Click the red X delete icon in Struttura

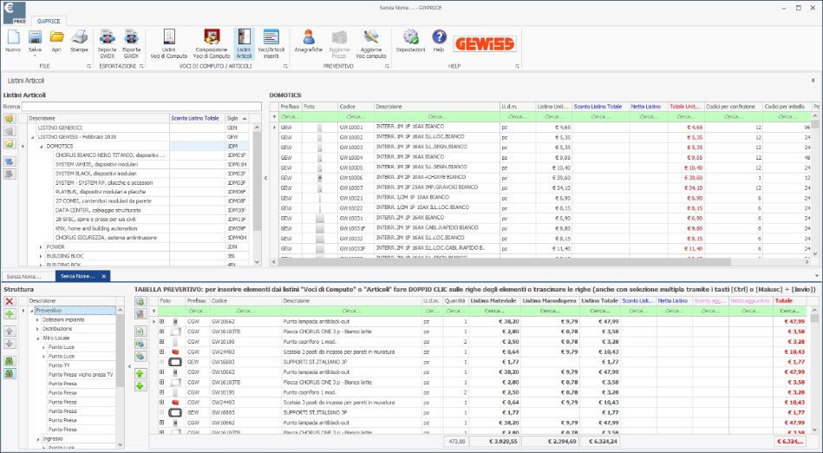(9, 302)
